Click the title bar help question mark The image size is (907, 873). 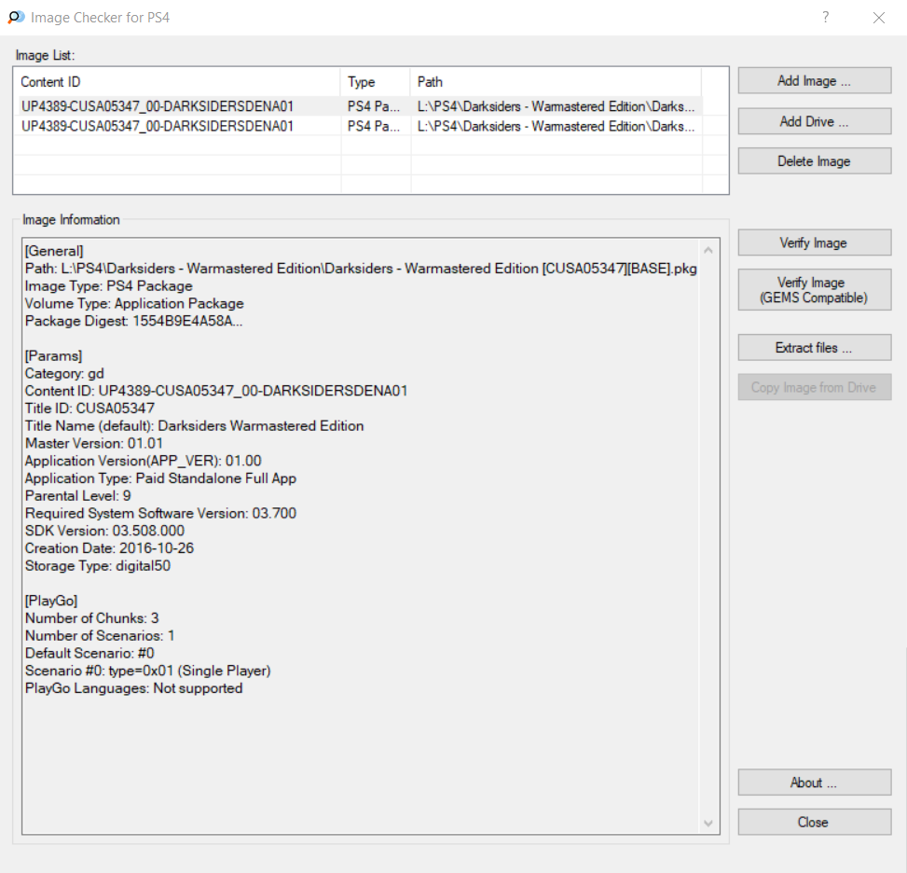tap(826, 18)
